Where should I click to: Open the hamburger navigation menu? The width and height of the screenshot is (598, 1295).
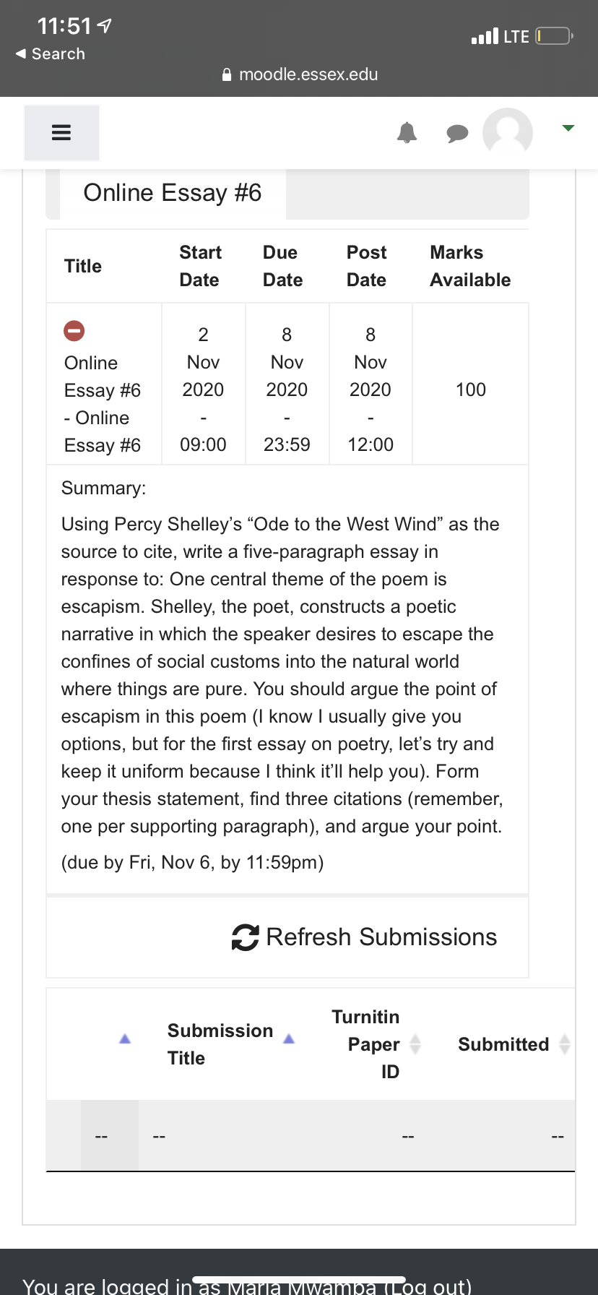click(x=61, y=133)
